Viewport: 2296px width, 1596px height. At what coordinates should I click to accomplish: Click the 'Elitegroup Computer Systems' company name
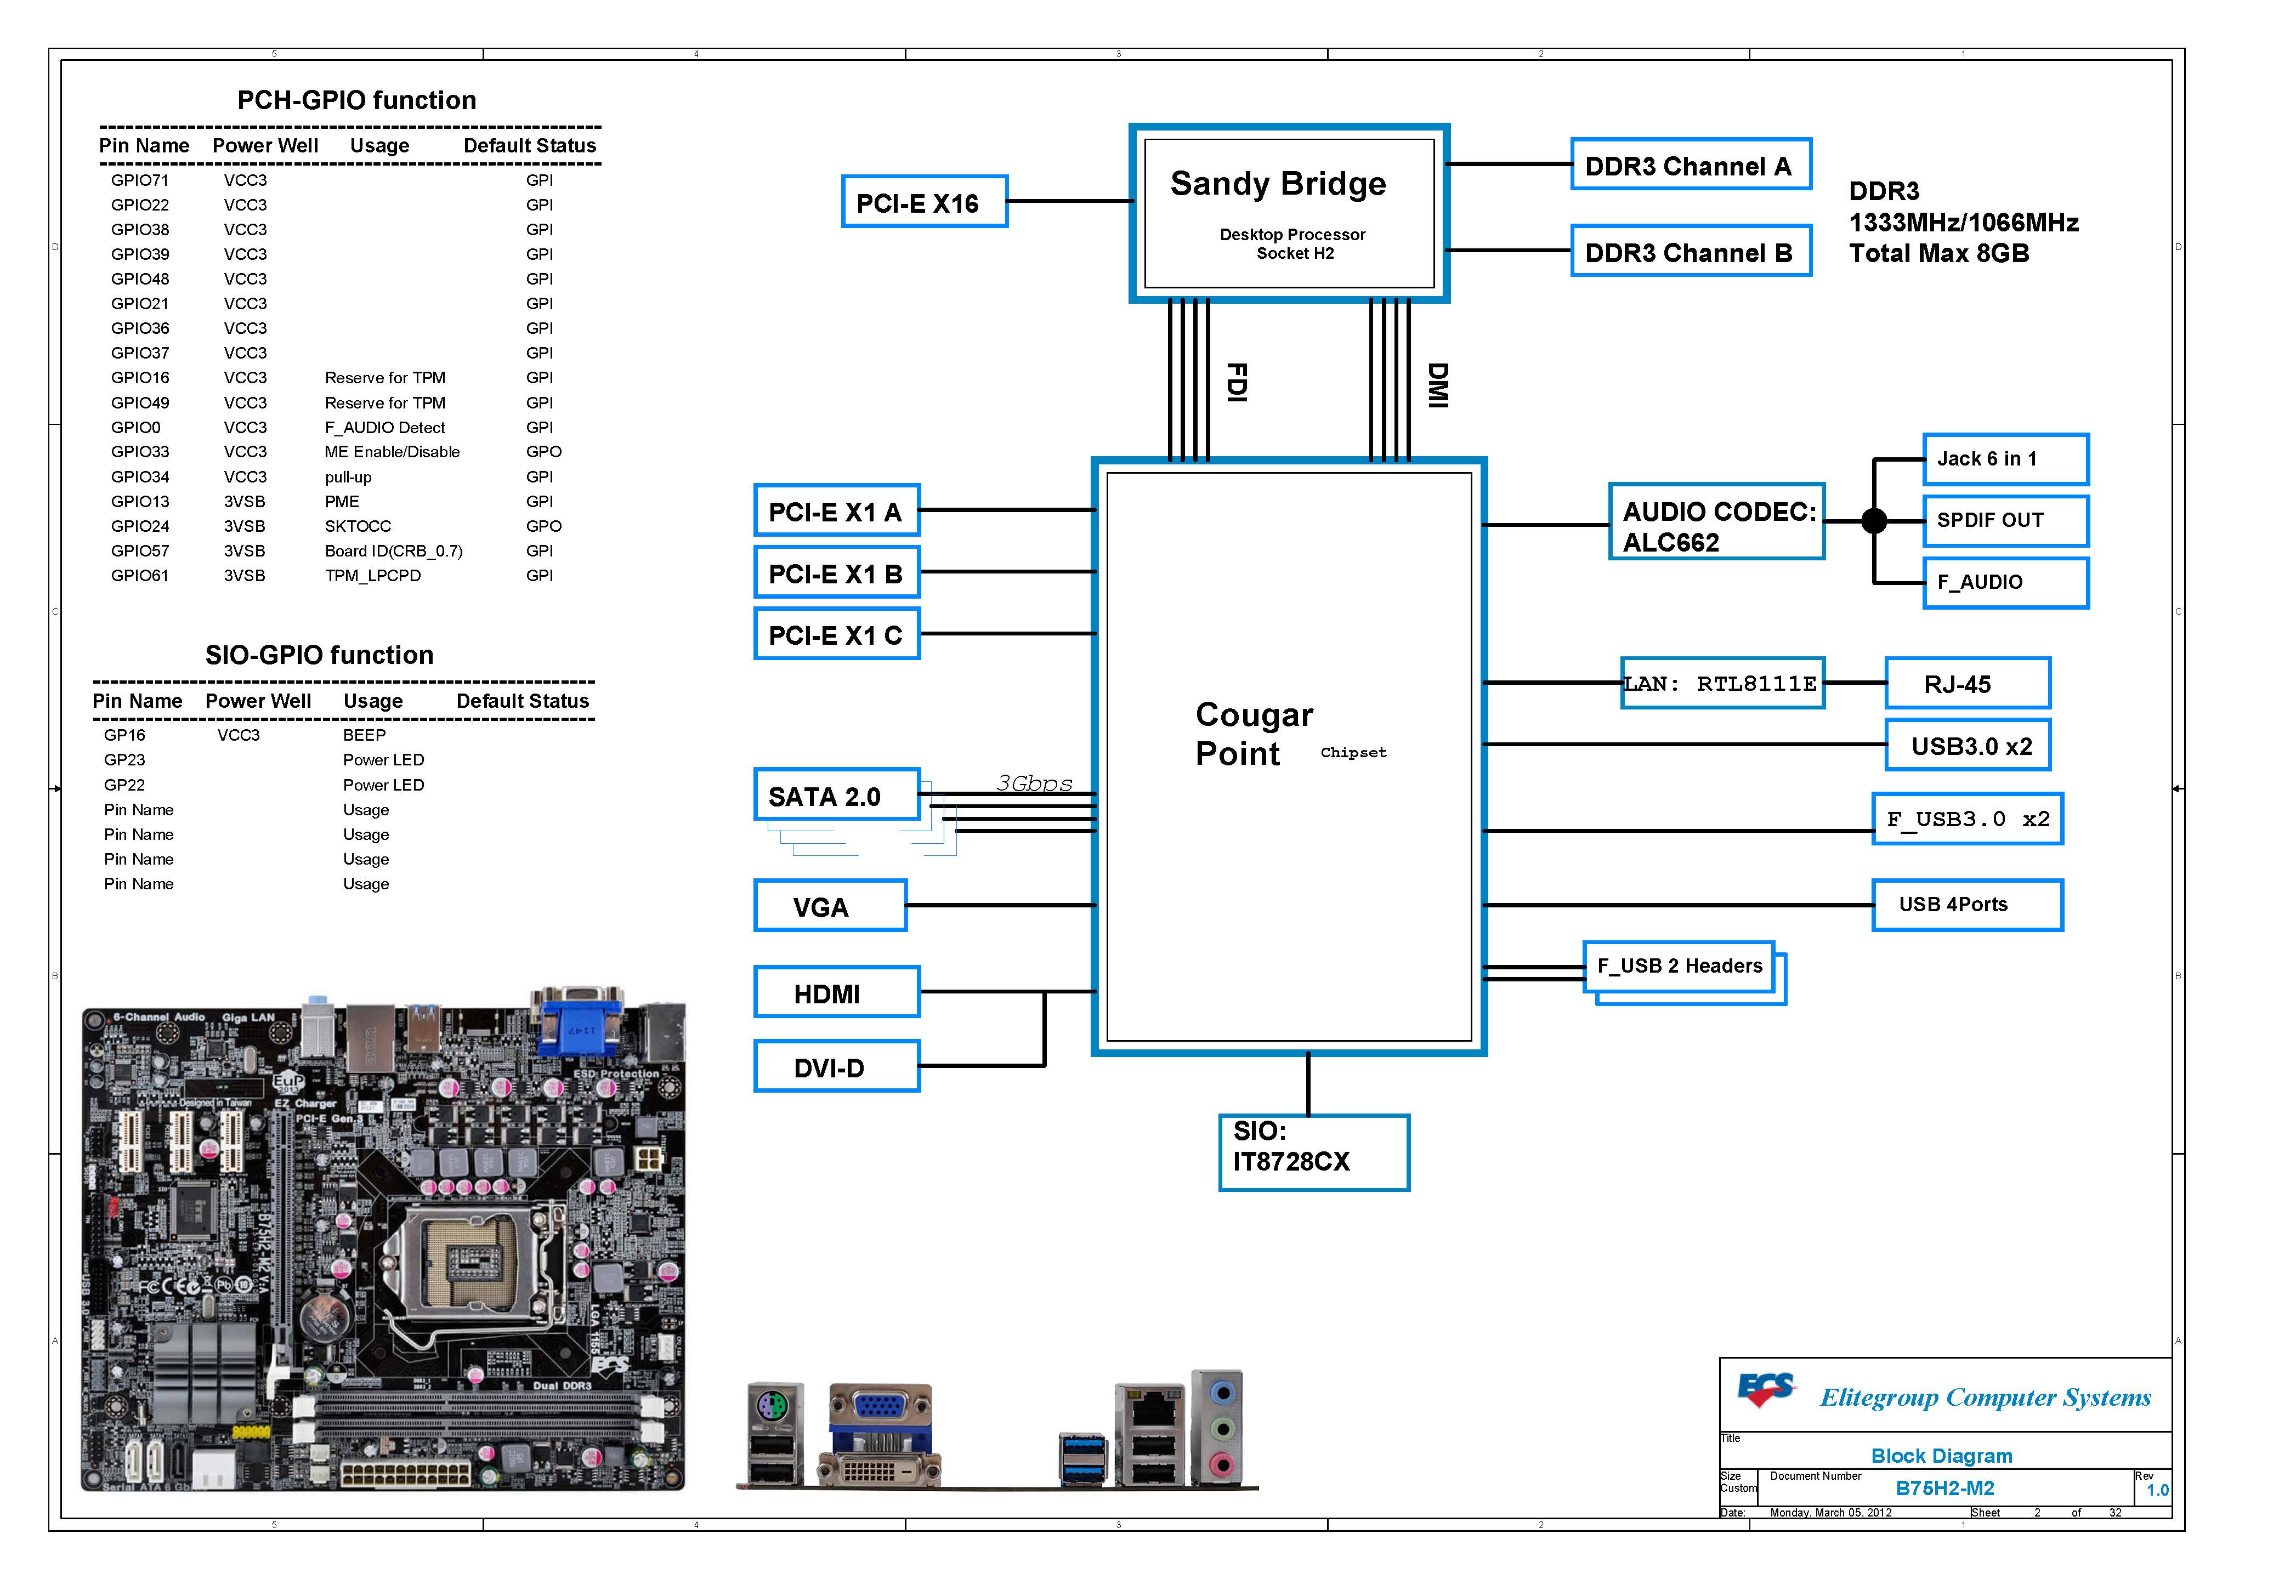[1985, 1397]
